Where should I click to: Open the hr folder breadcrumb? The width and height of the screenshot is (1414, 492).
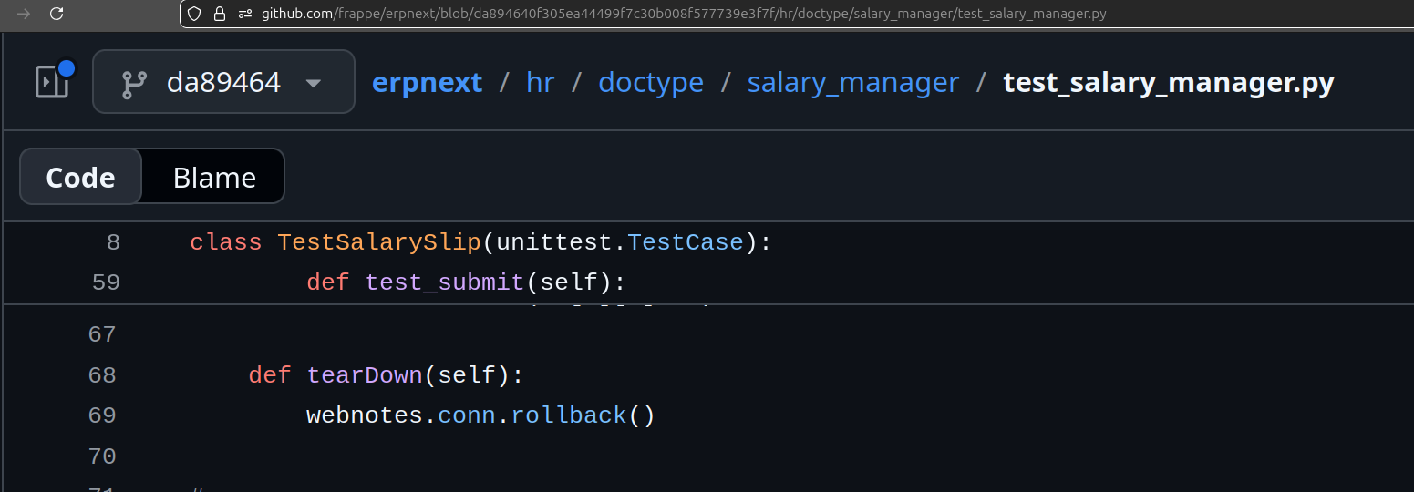[540, 83]
